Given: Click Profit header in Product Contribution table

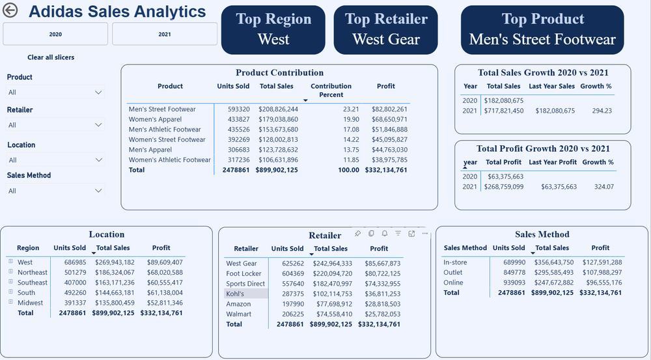Looking at the screenshot, I should tap(385, 86).
